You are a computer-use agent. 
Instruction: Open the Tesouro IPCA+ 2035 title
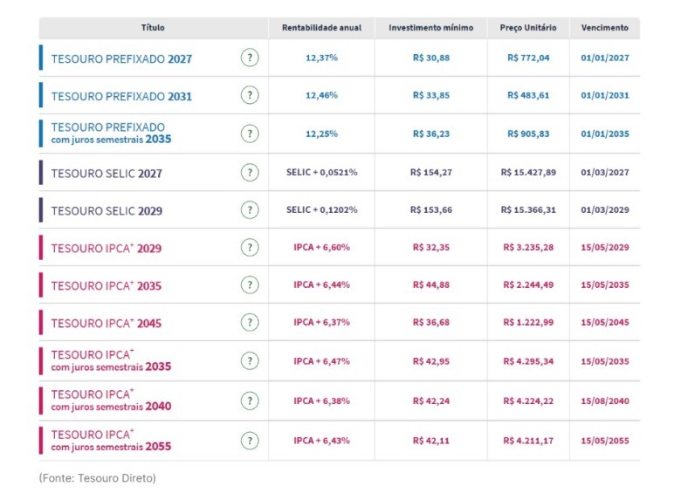point(106,285)
